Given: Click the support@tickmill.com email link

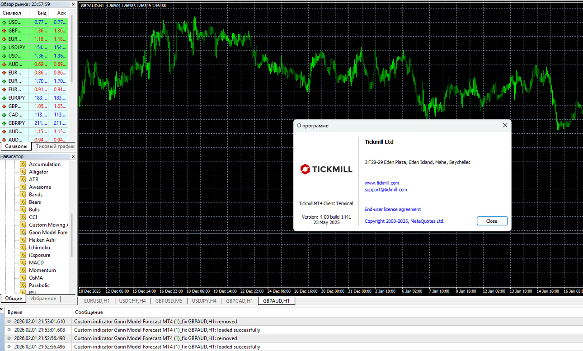Looking at the screenshot, I should pos(386,190).
